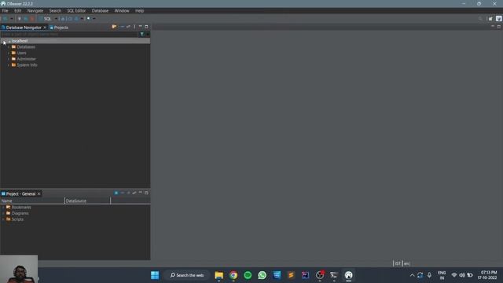Click the Connect plug icon in toolbar

click(x=20, y=19)
